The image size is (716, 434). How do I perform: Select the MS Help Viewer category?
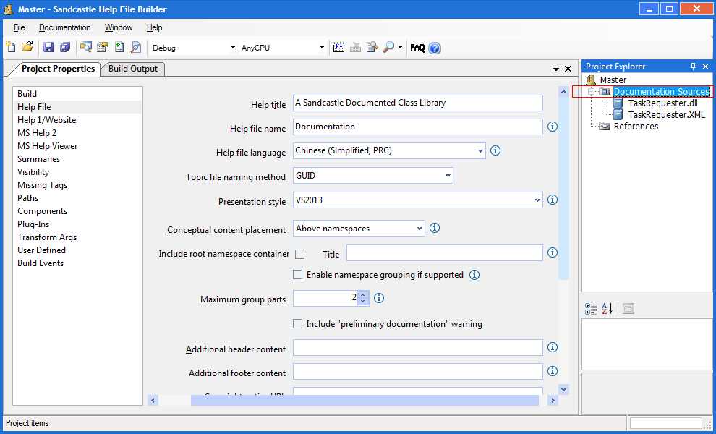pyautogui.click(x=77, y=145)
